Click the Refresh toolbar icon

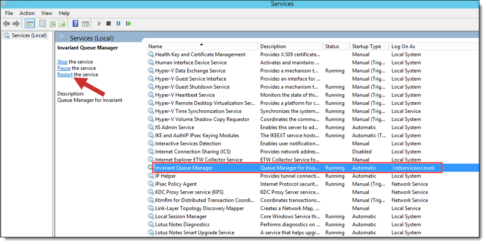click(53, 23)
